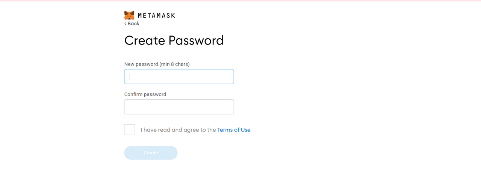Click the METAMASK wordmark text

[156, 16]
